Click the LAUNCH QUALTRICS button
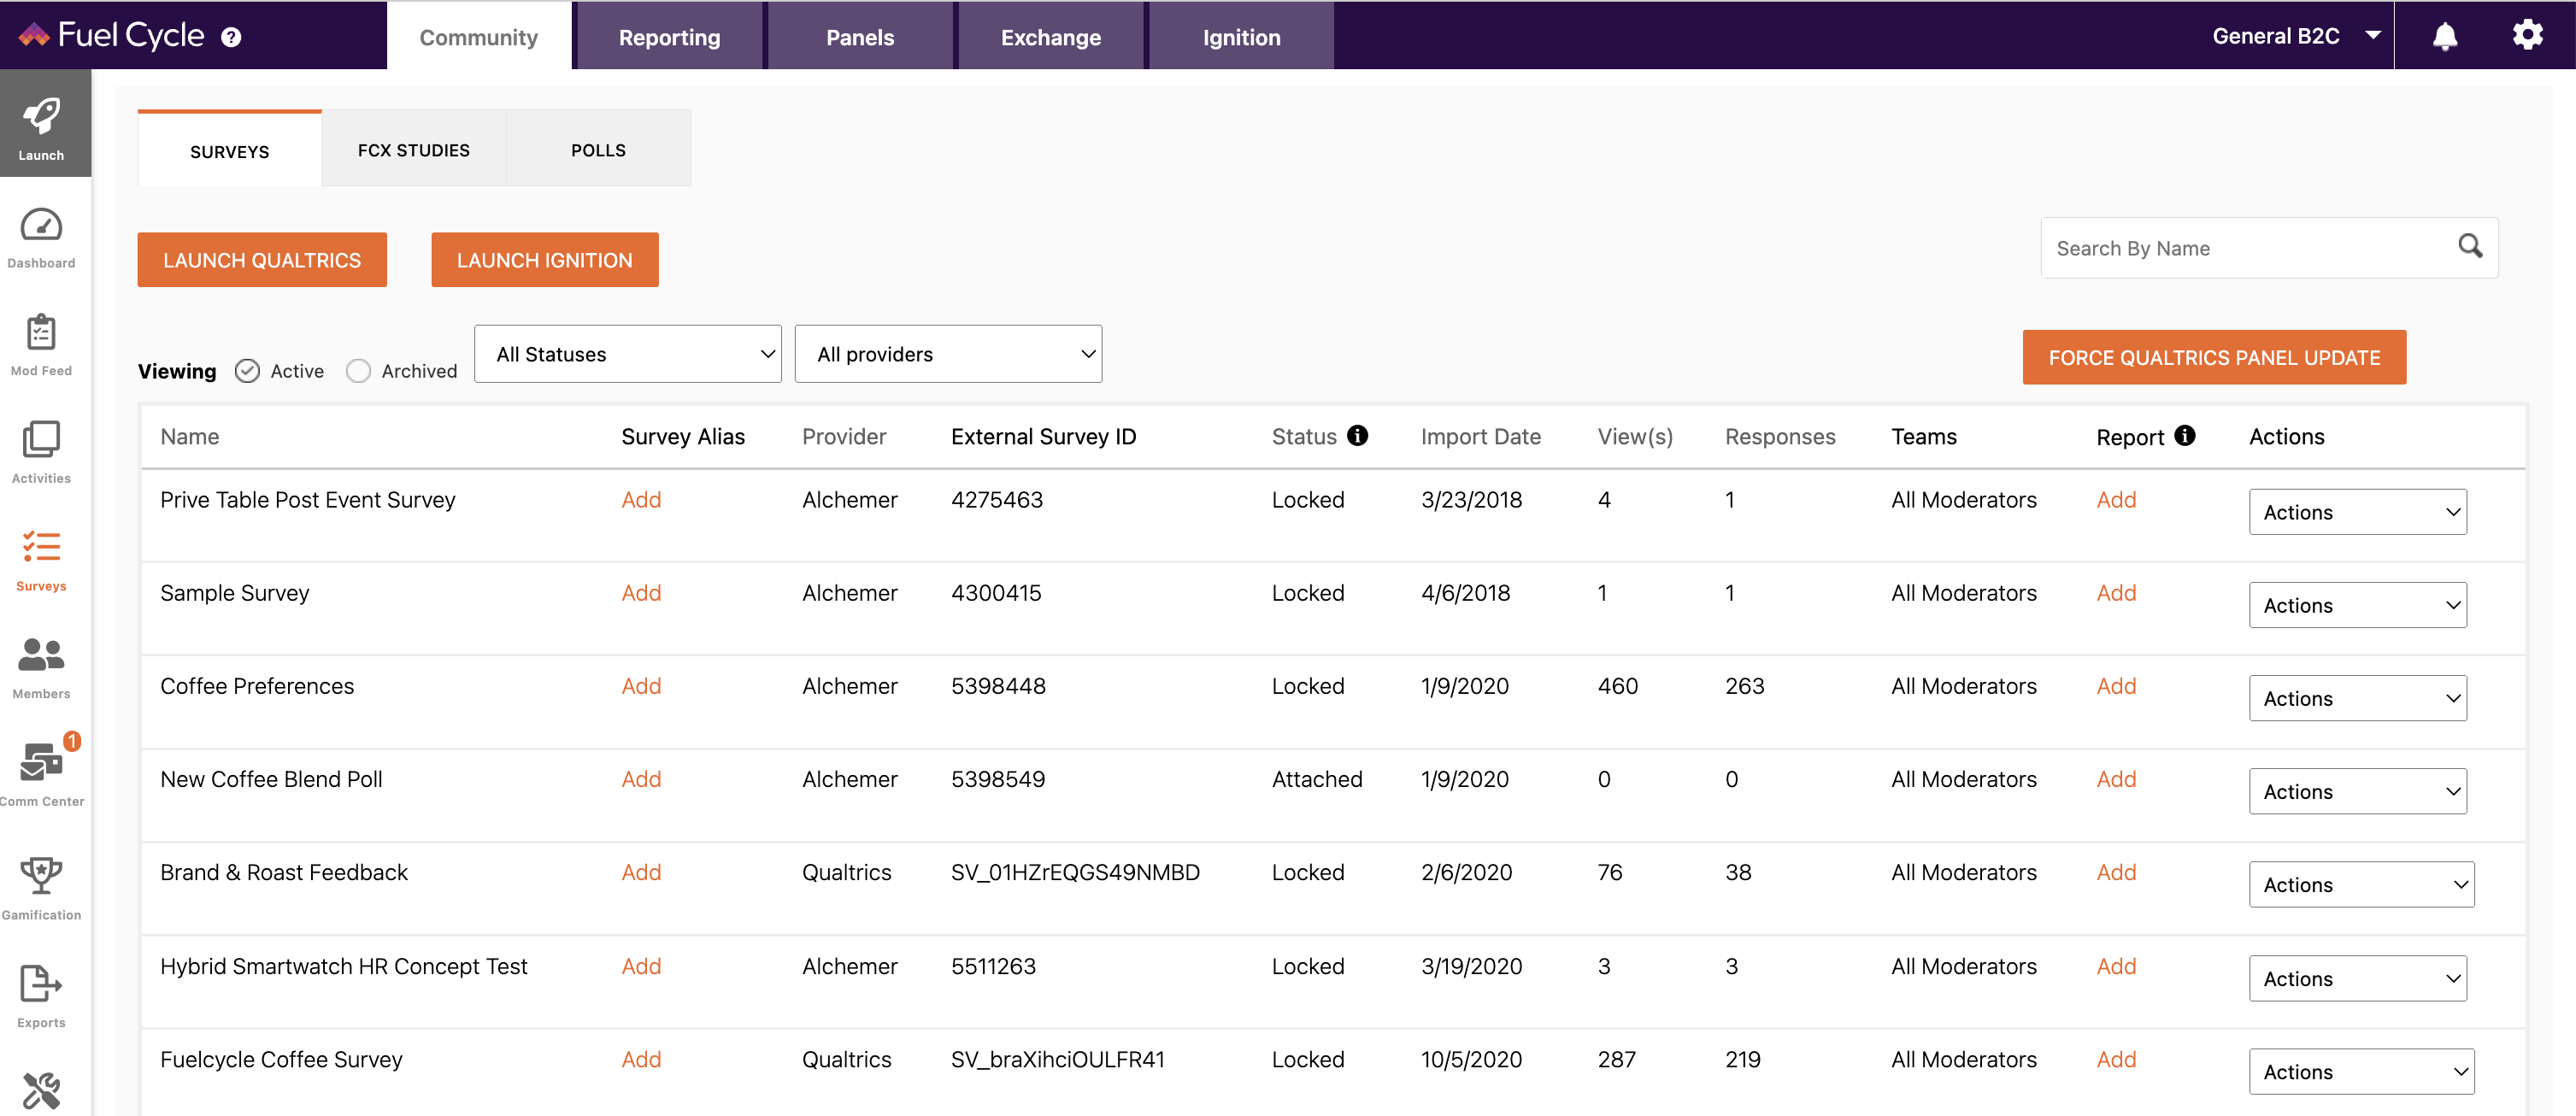 point(262,260)
